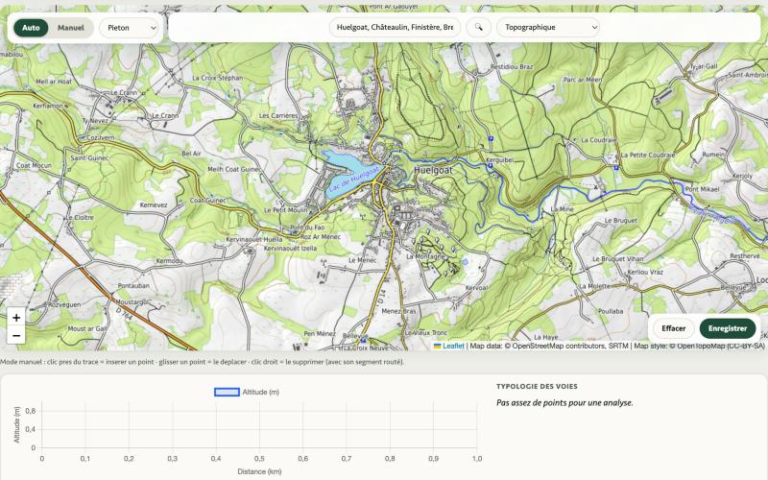The width and height of the screenshot is (768, 480).
Task: Click the Kermodu place label
Action: point(169,261)
